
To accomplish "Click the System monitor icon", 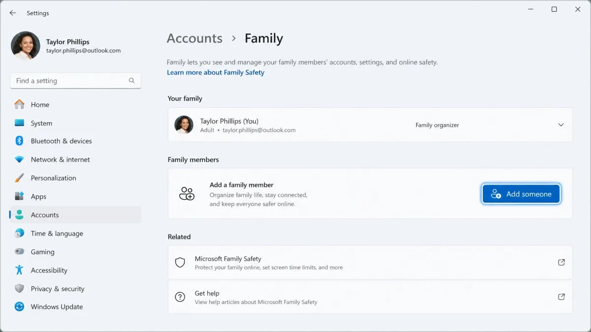I will click(19, 123).
